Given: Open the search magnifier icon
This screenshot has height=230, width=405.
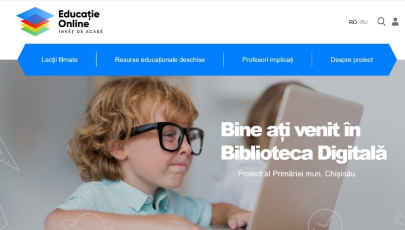Looking at the screenshot, I should click(x=382, y=22).
